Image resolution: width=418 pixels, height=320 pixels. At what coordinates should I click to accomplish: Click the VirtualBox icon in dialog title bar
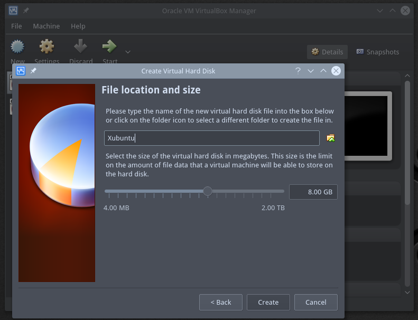[21, 71]
